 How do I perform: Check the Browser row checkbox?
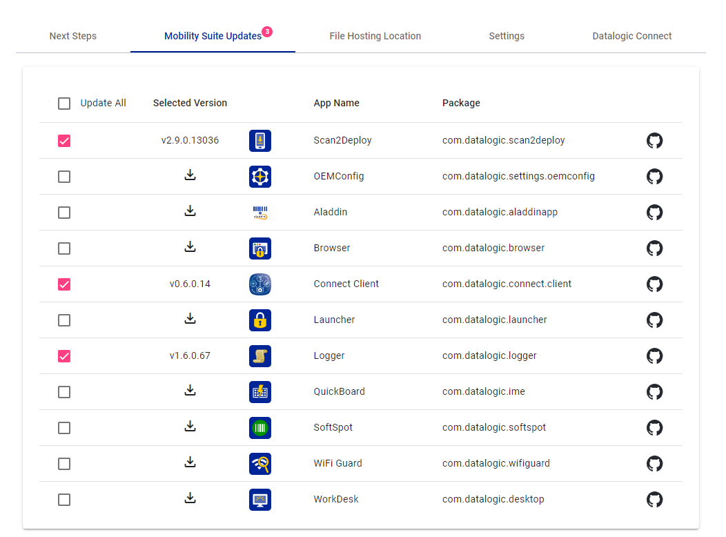(x=64, y=248)
